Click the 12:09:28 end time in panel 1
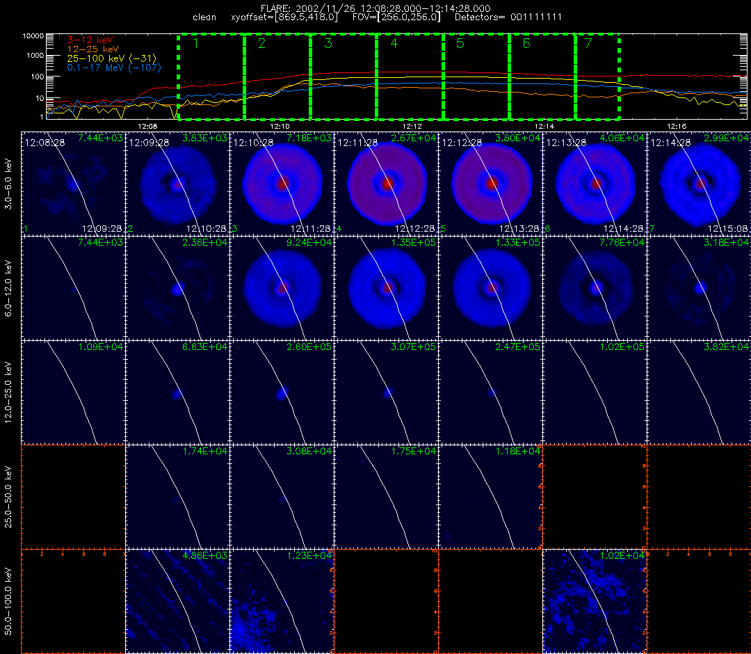This screenshot has height=654, width=751. click(102, 229)
